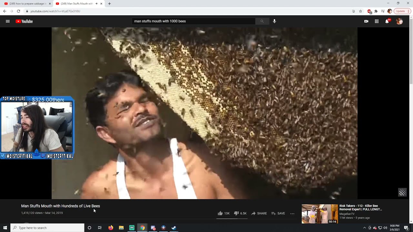Open the MagellanTV channel link
Image resolution: width=413 pixels, height=232 pixels.
tap(347, 214)
